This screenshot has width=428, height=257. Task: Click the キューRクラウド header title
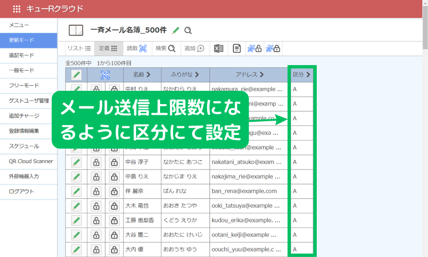[x=55, y=9]
